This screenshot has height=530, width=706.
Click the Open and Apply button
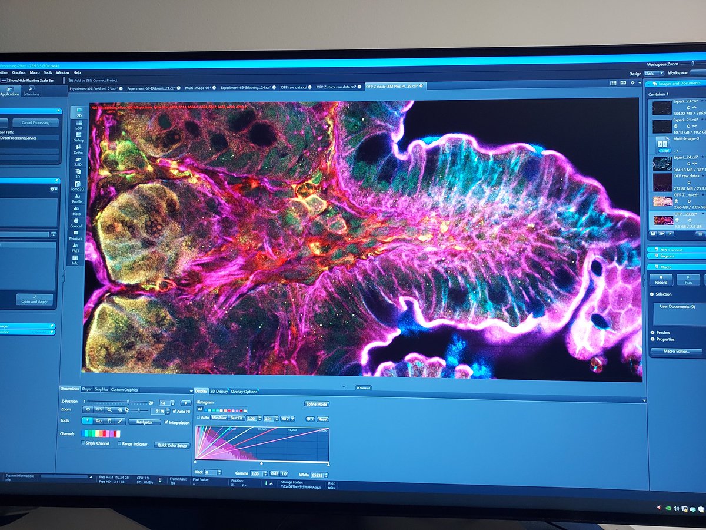pos(34,300)
